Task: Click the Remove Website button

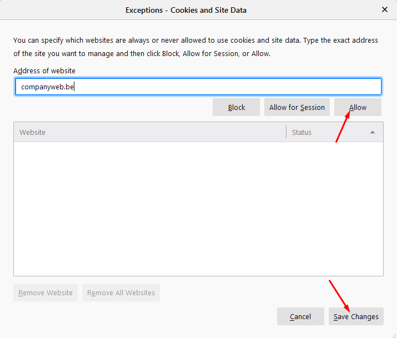Action: [x=46, y=292]
